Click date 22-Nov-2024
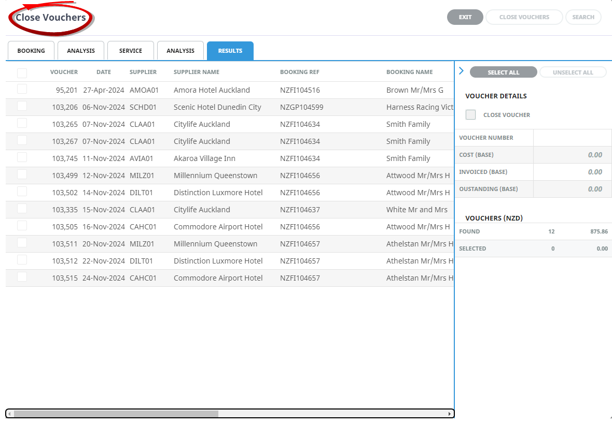This screenshot has width=612, height=424. click(103, 261)
